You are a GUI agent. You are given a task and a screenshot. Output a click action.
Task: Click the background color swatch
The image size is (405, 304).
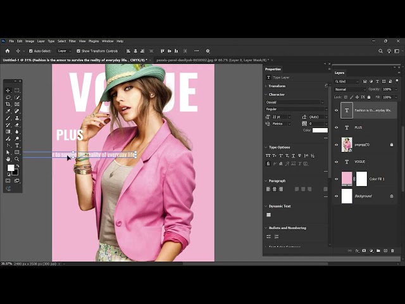pos(16,173)
